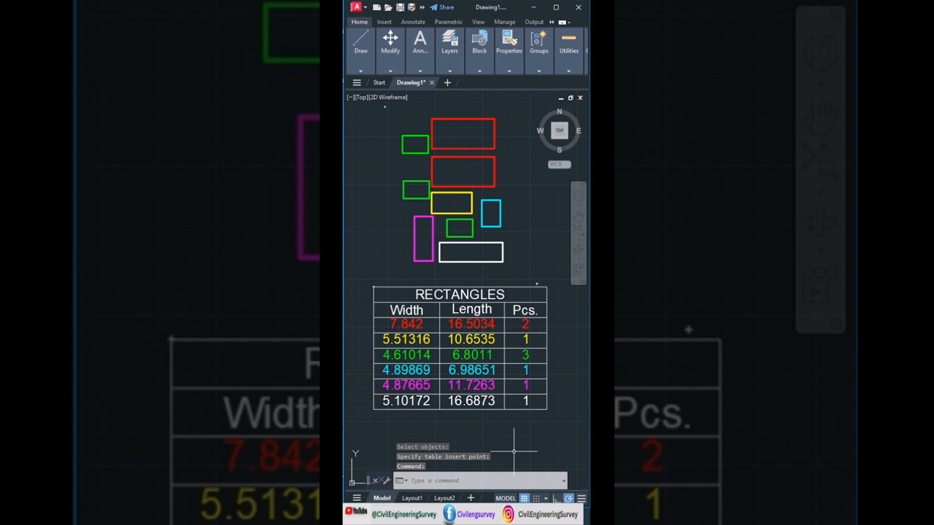This screenshot has height=525, width=934.
Task: Click the Save disk icon
Action: tap(400, 7)
